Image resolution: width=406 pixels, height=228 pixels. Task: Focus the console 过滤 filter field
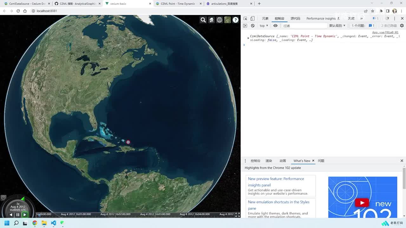(304, 26)
